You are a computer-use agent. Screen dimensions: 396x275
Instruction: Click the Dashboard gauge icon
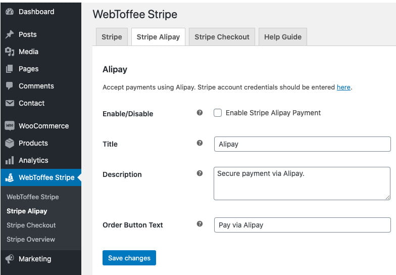[10, 12]
